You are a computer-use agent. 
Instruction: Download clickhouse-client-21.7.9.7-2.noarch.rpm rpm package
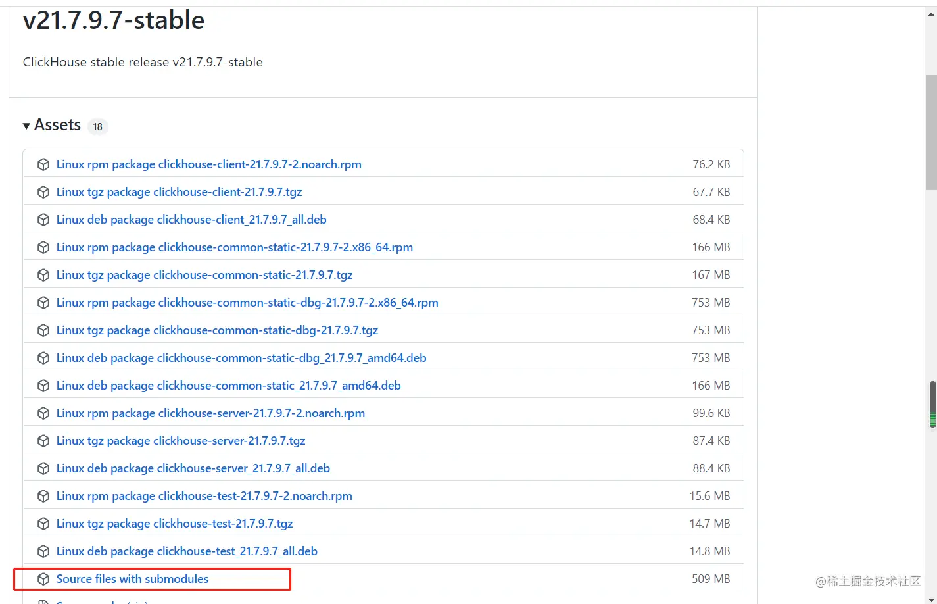[x=208, y=164]
